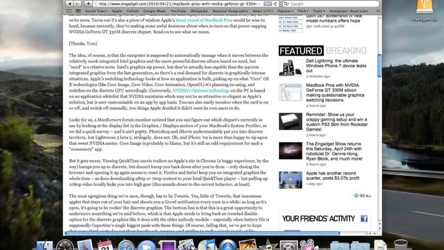Expand the Saved Tabs bookmarks dropdown
Screen dimensions: 444x250
pyautogui.click(x=96, y=11)
